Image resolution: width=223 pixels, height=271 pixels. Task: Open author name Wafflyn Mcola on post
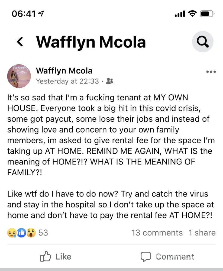pos(64,71)
